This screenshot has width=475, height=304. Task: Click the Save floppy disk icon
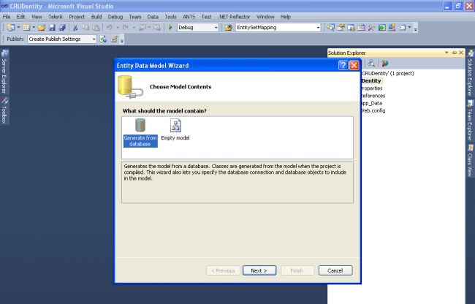point(52,28)
